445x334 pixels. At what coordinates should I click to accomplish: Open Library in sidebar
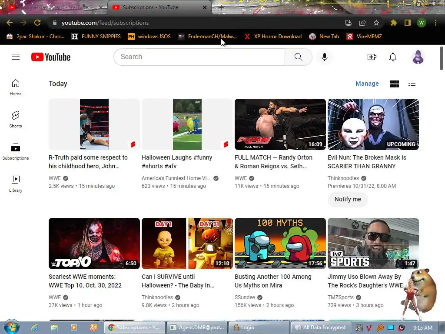coord(16,184)
